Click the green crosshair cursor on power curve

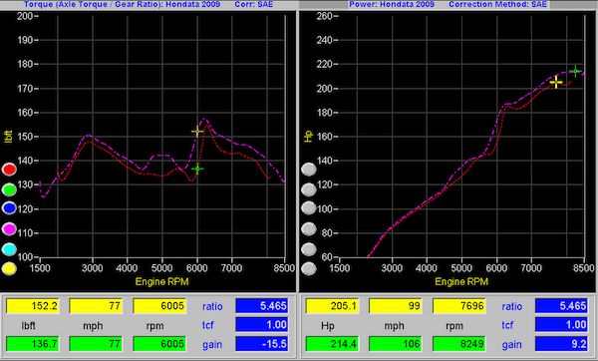point(575,72)
